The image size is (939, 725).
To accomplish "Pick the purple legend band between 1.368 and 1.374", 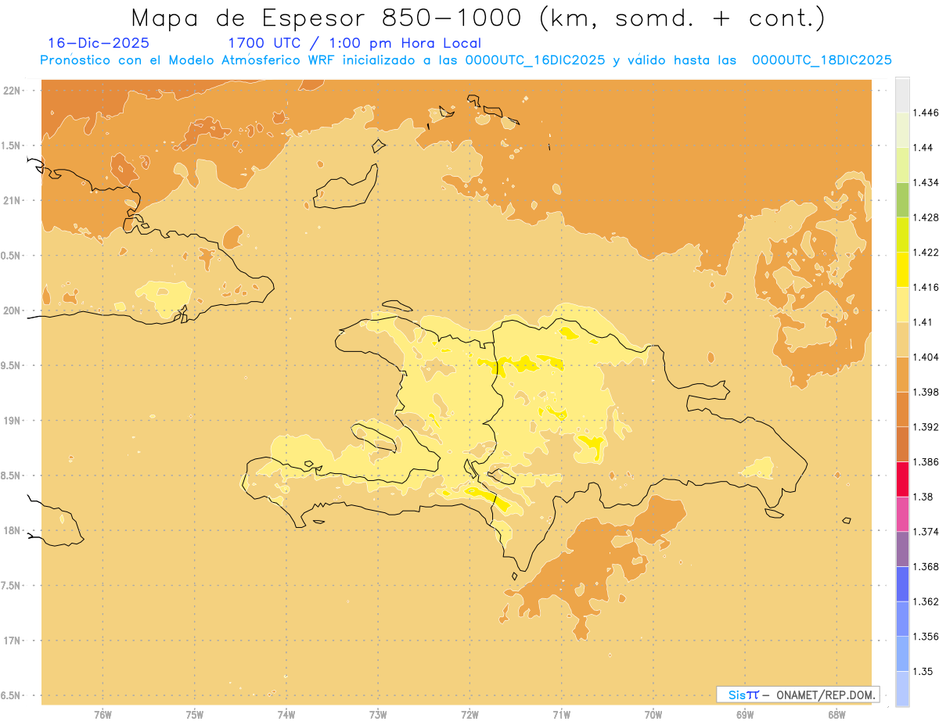I will click(902, 548).
